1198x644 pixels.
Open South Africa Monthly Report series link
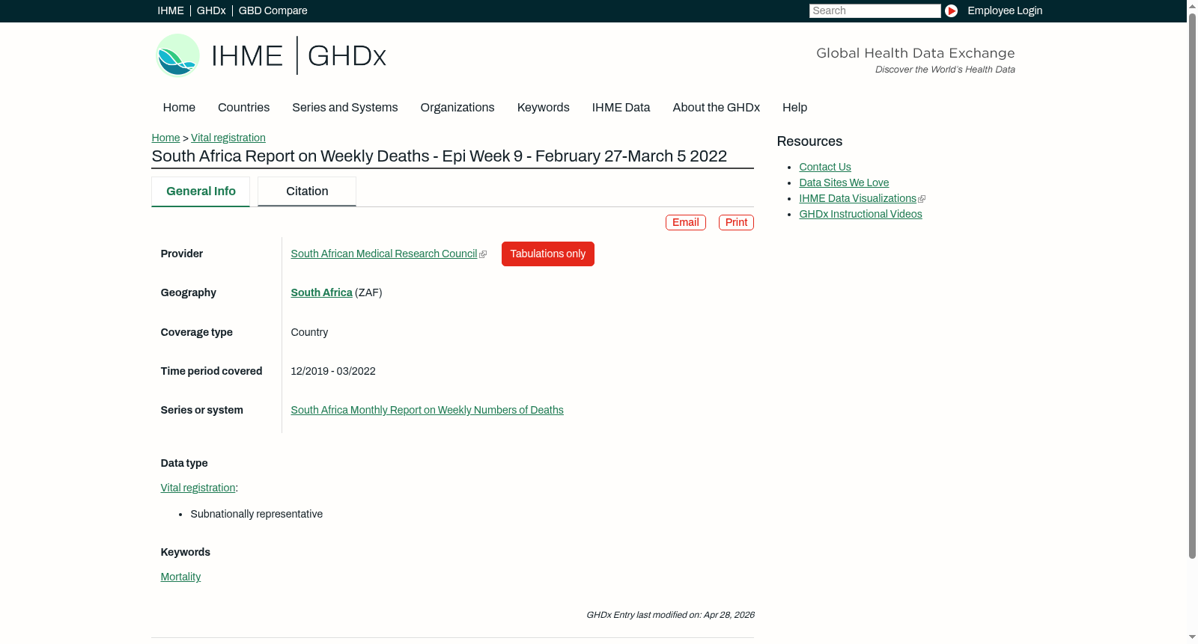(x=427, y=410)
